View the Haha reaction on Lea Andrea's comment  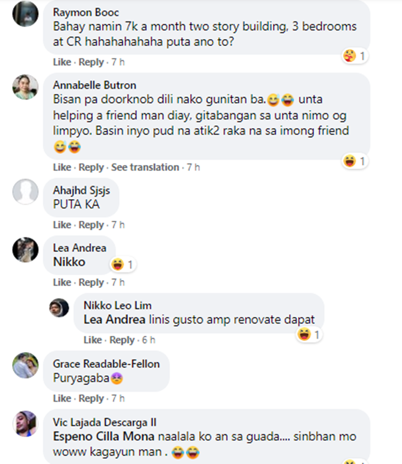click(x=117, y=264)
